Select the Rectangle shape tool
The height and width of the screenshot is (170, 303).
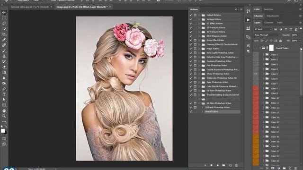pyautogui.click(x=4, y=105)
